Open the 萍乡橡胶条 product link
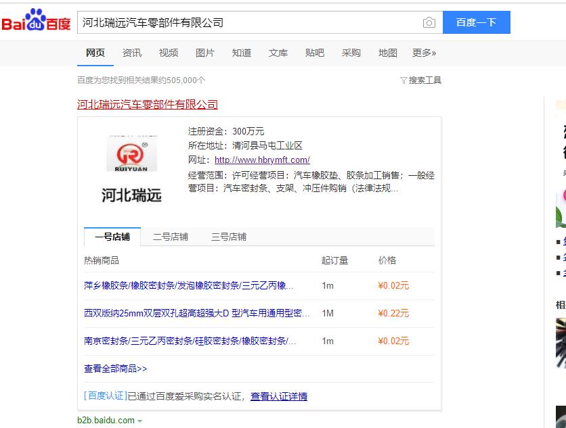The width and height of the screenshot is (566, 428). coord(188,285)
